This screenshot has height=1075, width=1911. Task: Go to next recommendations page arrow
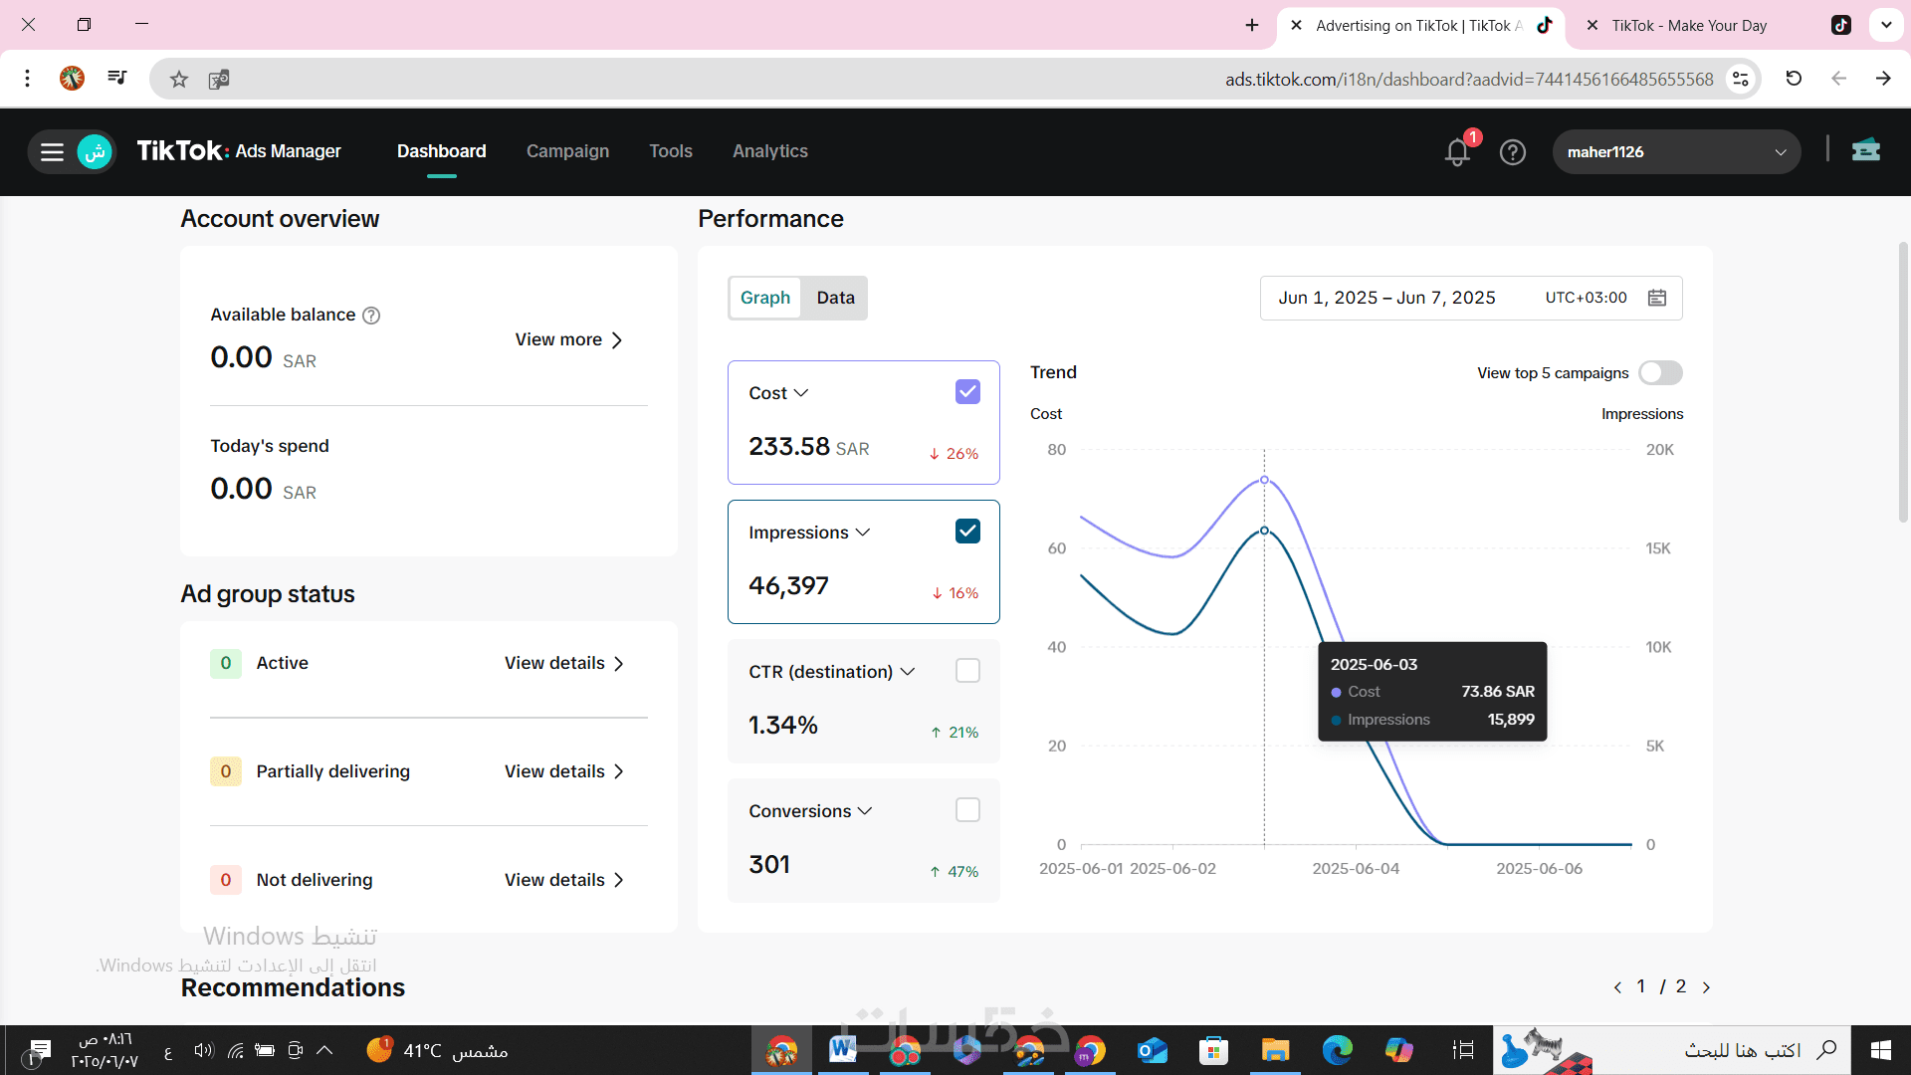(1706, 987)
